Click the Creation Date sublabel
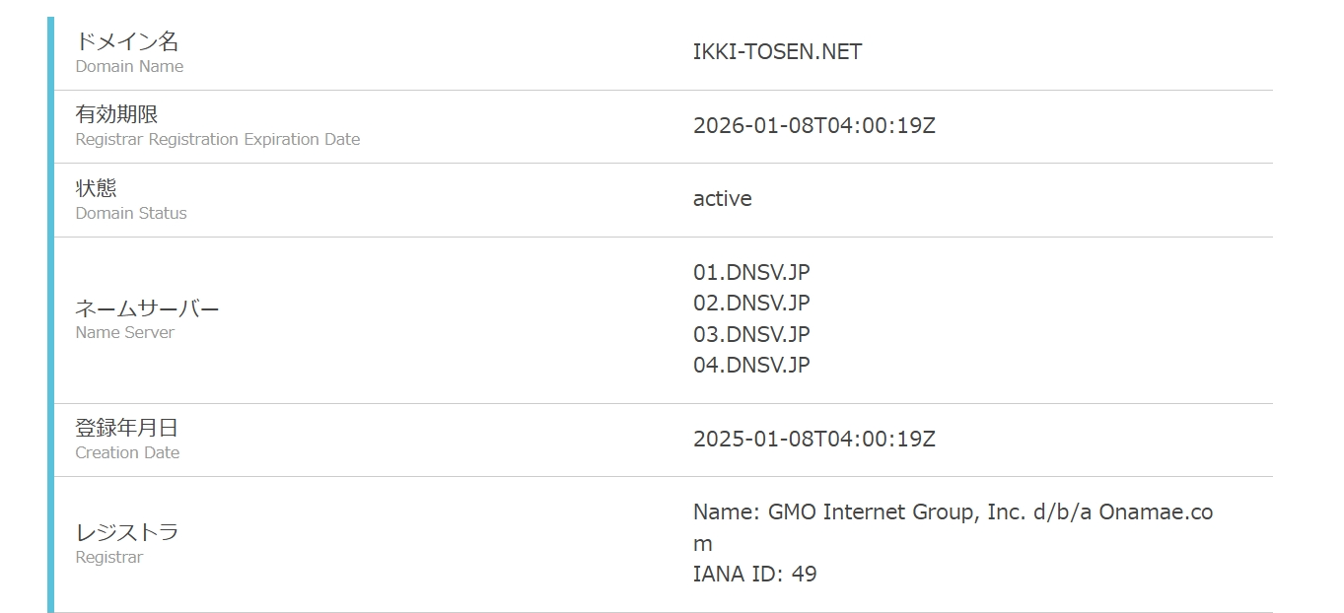 [x=127, y=453]
